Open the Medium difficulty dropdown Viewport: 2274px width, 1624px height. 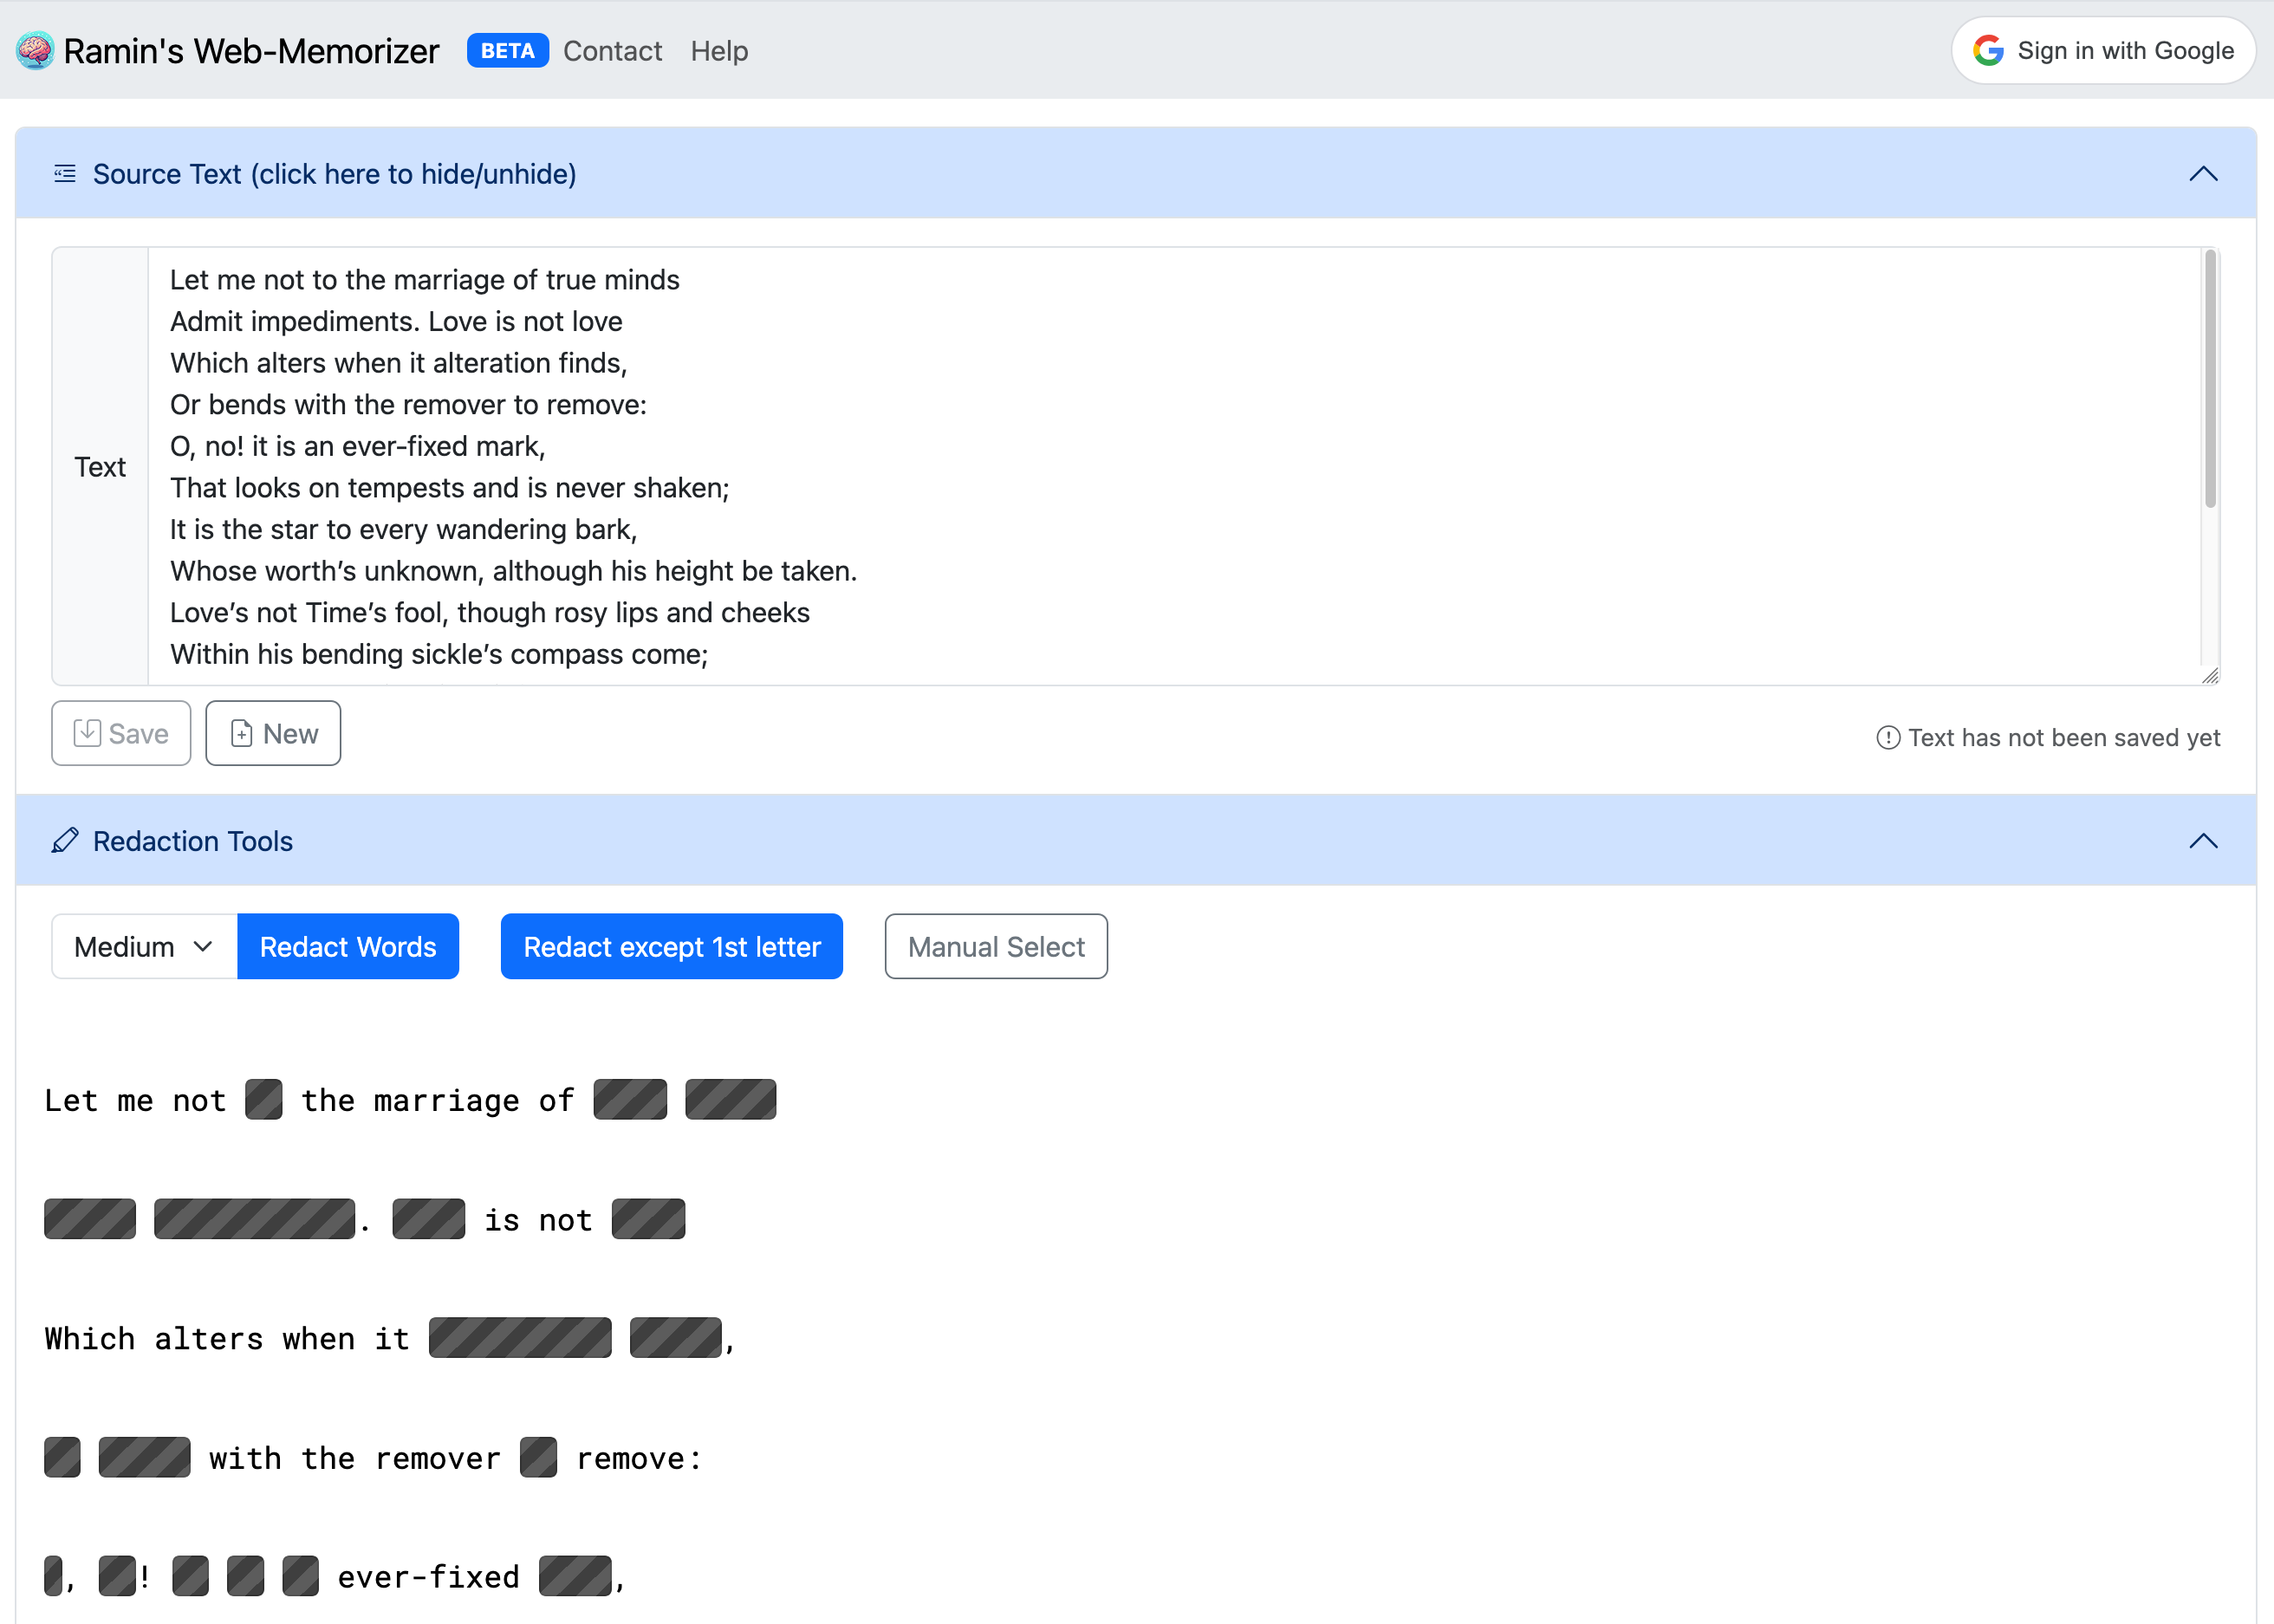tap(144, 946)
